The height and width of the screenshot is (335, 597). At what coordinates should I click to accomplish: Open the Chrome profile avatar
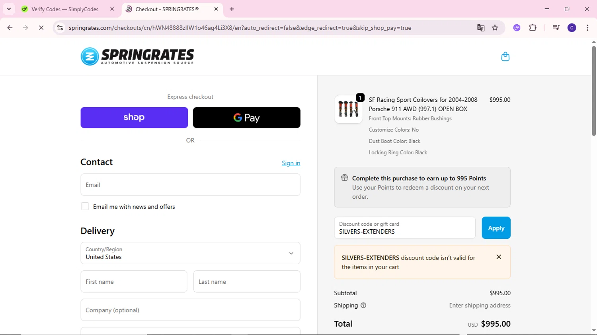point(572,28)
